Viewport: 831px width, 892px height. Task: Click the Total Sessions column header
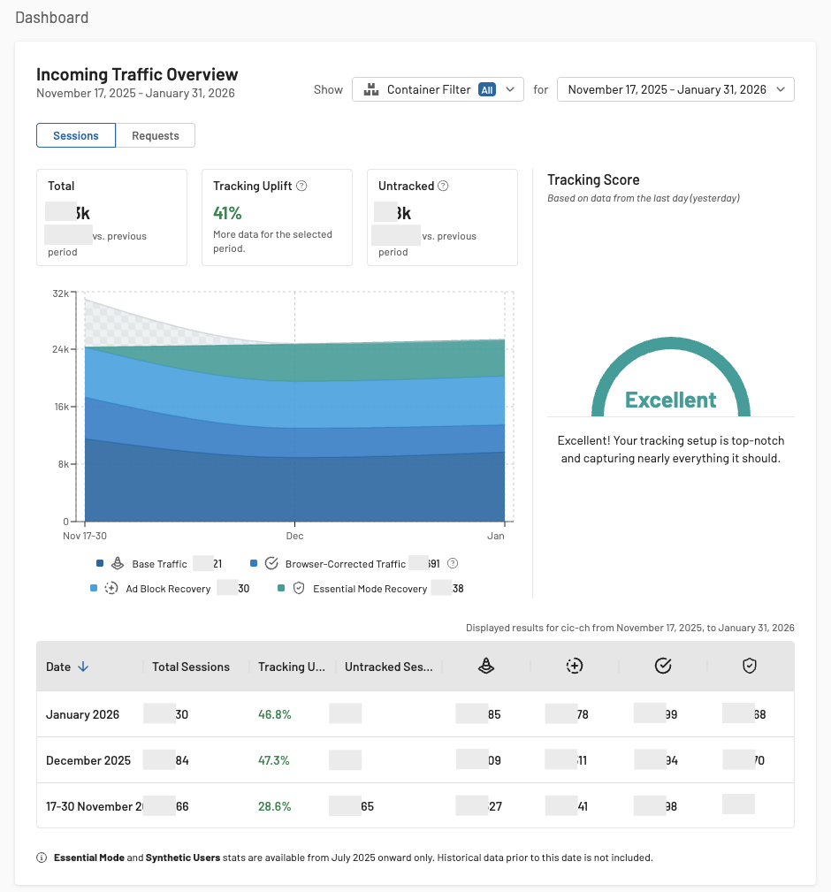(x=191, y=667)
